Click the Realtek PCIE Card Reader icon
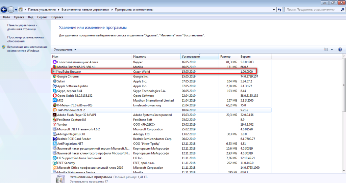 tap(54, 139)
